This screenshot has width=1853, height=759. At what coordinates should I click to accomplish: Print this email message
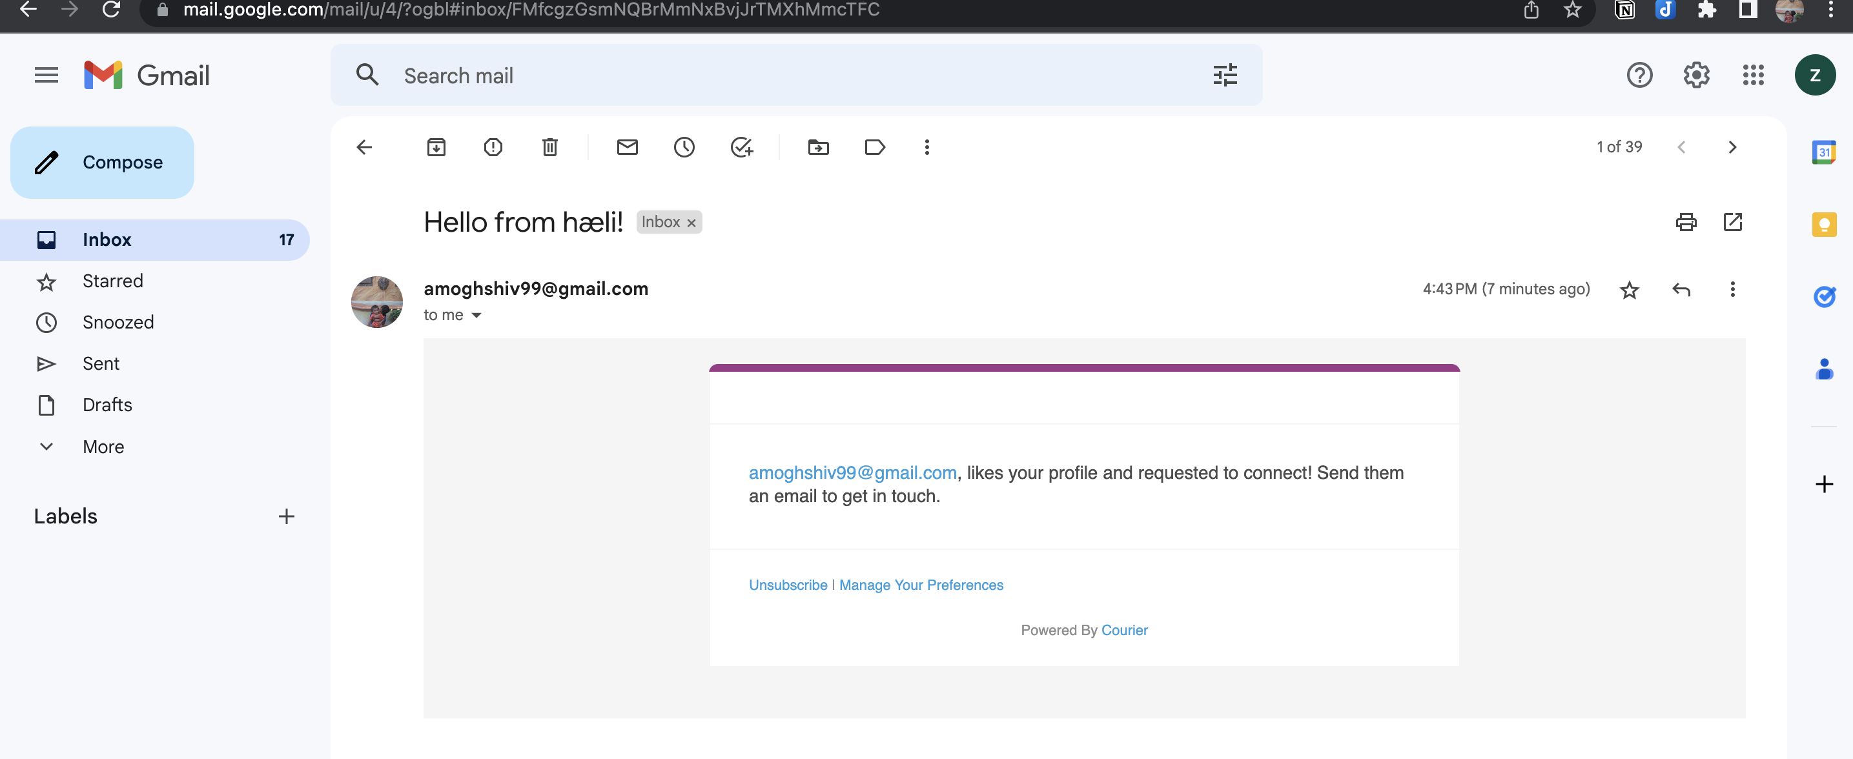point(1685,222)
